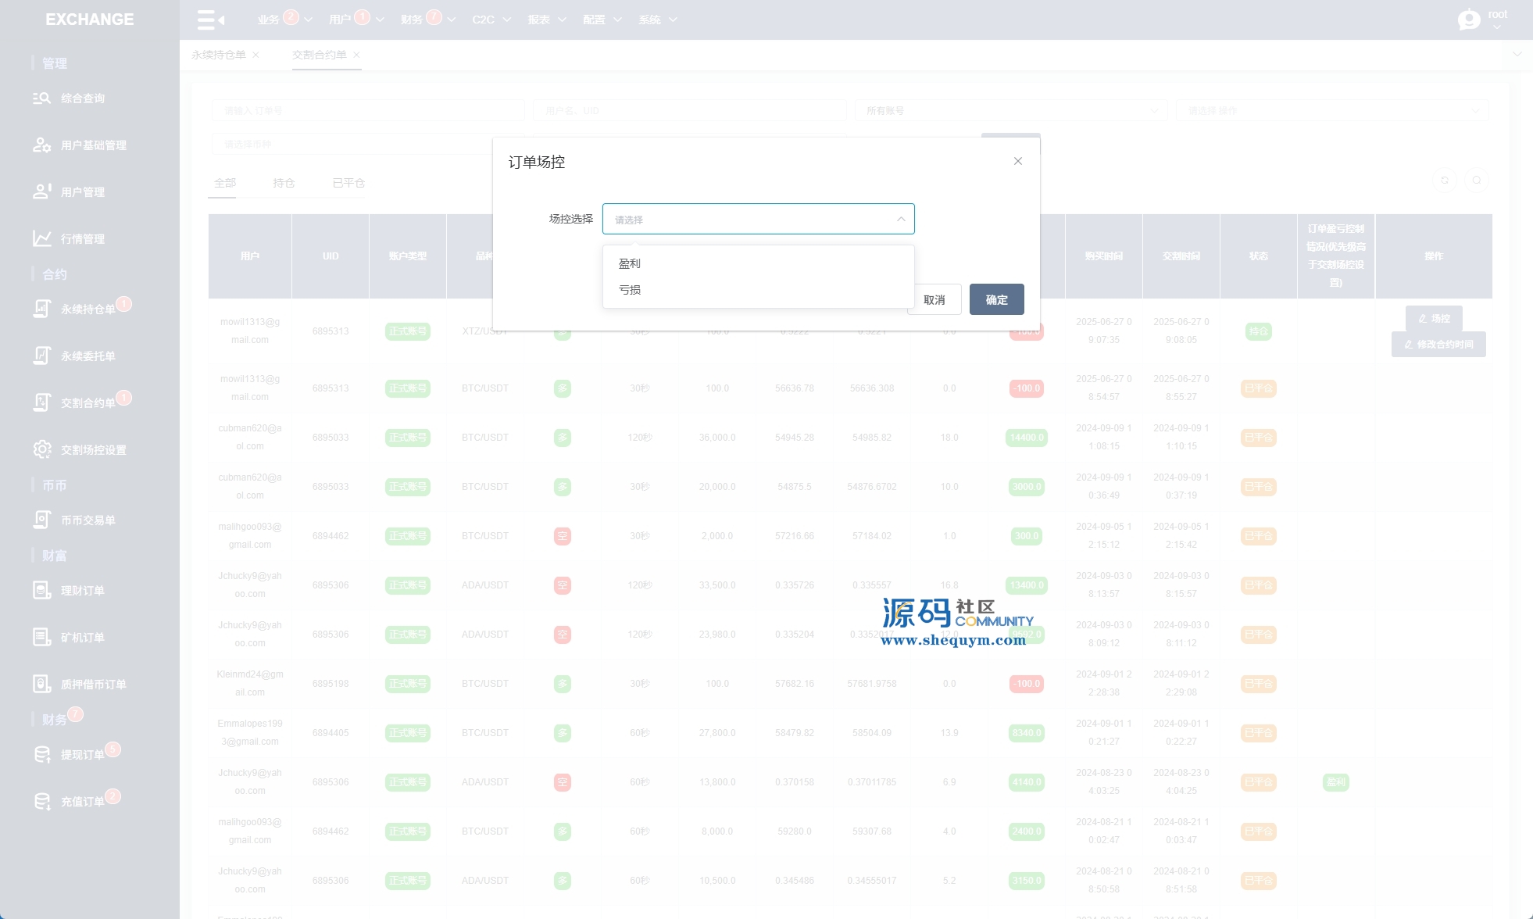Switch to 永续持仓单 tab
The image size is (1533, 919).
pyautogui.click(x=219, y=55)
